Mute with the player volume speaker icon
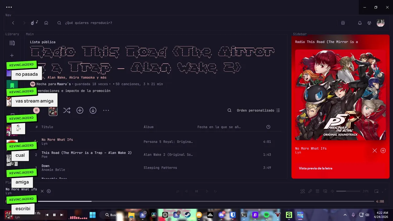The width and height of the screenshot is (393, 221). [332, 191]
